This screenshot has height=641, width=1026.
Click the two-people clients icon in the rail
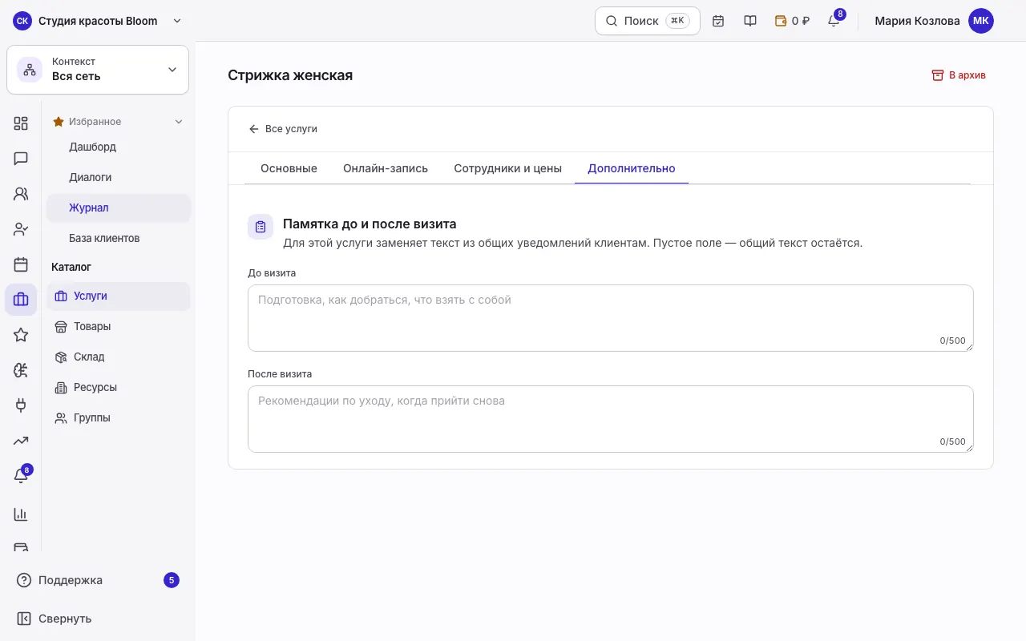21,194
